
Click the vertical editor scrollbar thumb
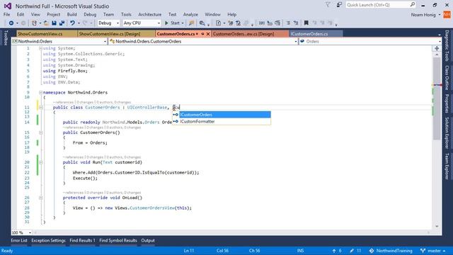[437, 98]
